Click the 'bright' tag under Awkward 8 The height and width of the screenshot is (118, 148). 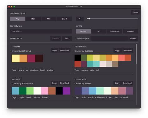click(22, 97)
